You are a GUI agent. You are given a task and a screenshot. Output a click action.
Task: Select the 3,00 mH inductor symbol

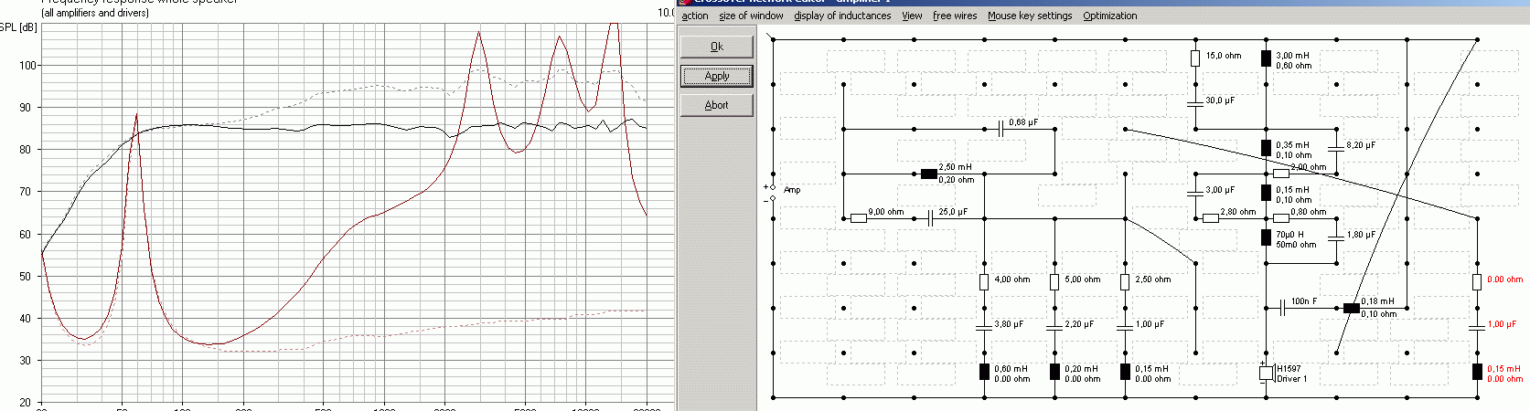pos(1266,58)
